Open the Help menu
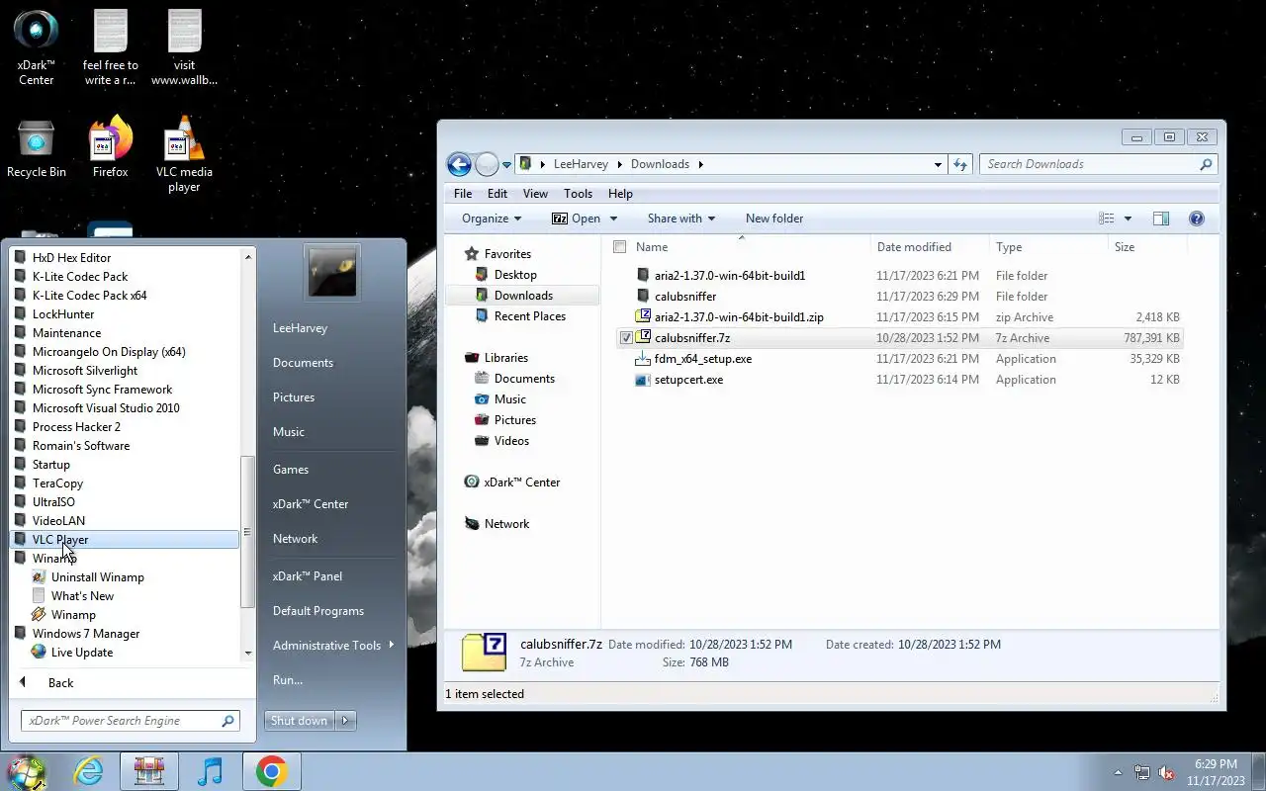Screen dimensions: 1266x791 (620, 194)
